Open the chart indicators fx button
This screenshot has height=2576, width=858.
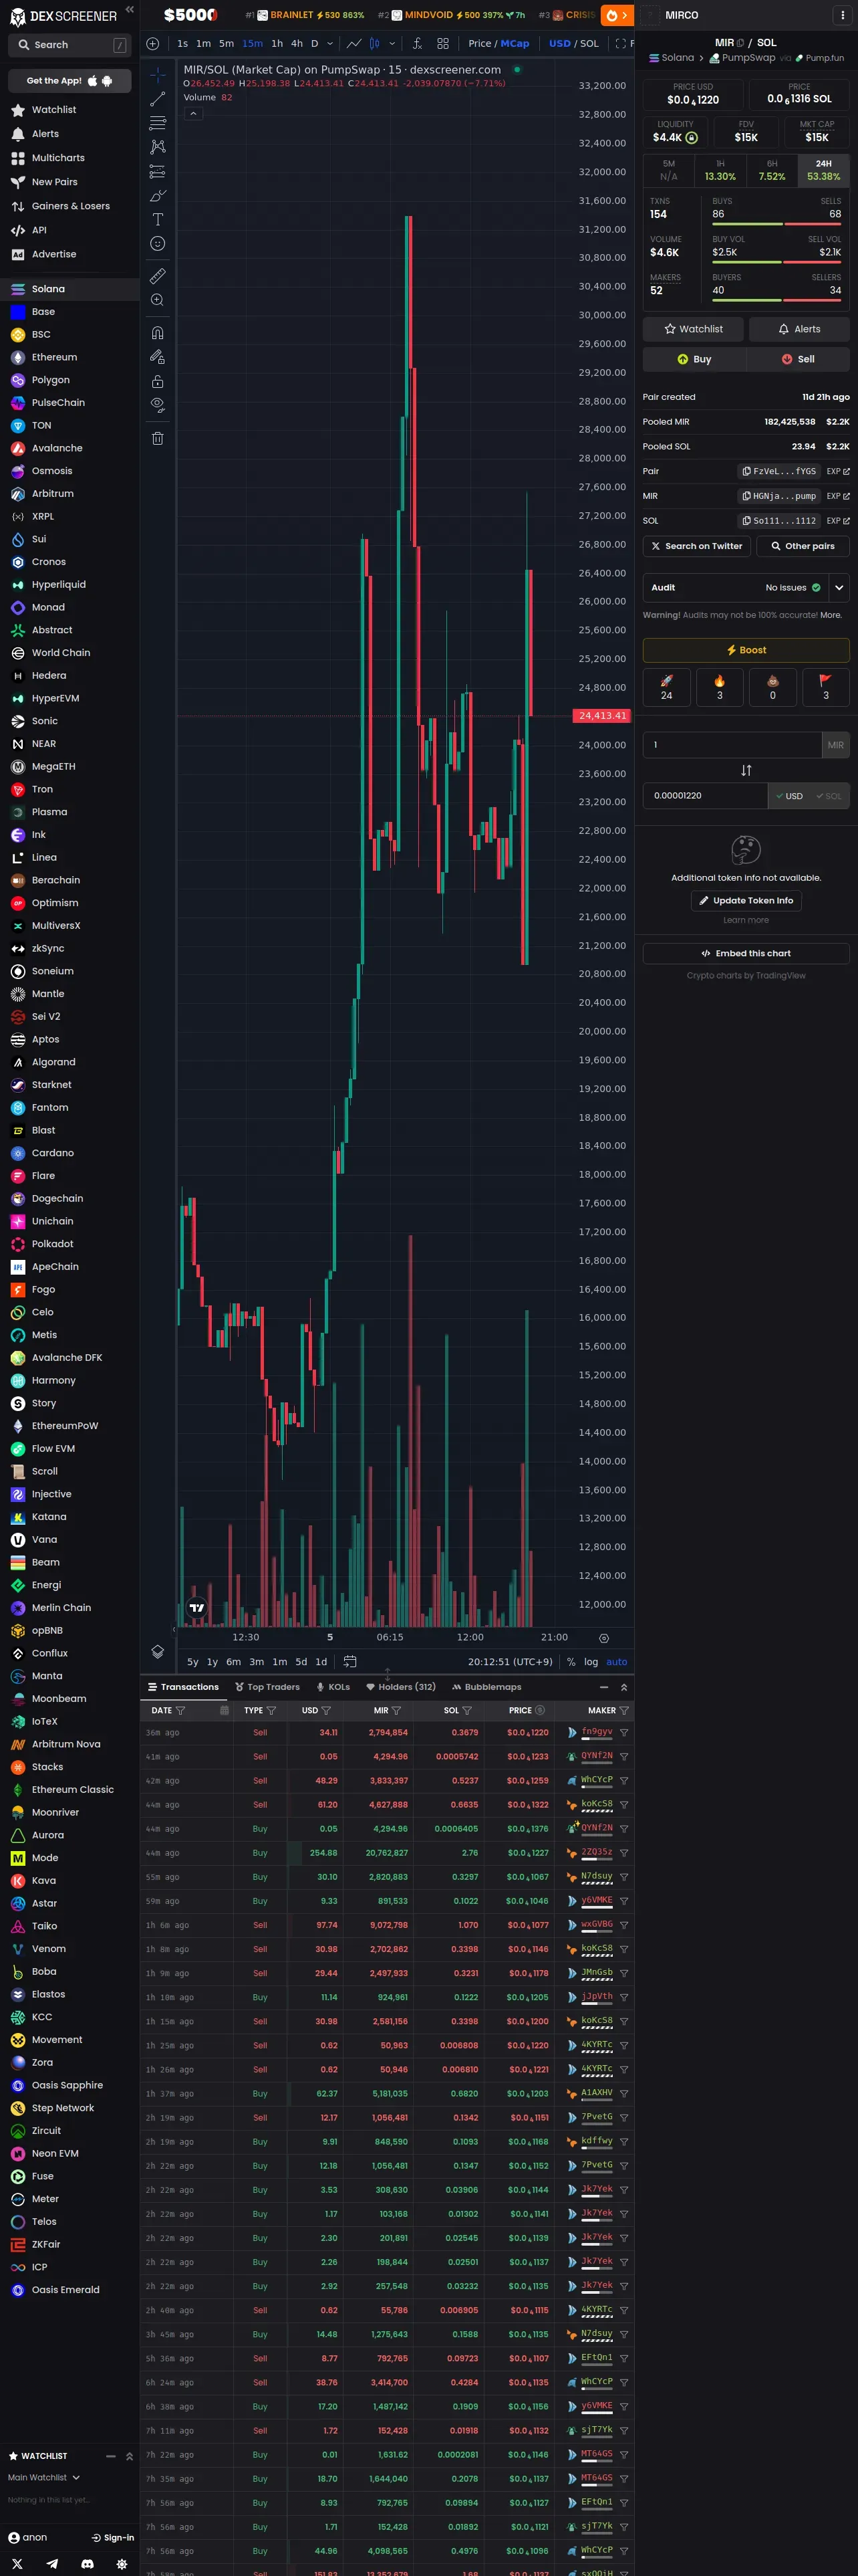418,44
